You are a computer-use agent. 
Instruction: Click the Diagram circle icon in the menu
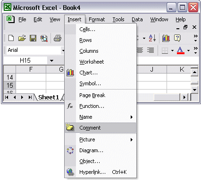70,150
